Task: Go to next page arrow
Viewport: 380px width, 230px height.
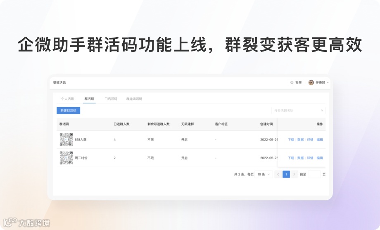Action: pyautogui.click(x=294, y=174)
